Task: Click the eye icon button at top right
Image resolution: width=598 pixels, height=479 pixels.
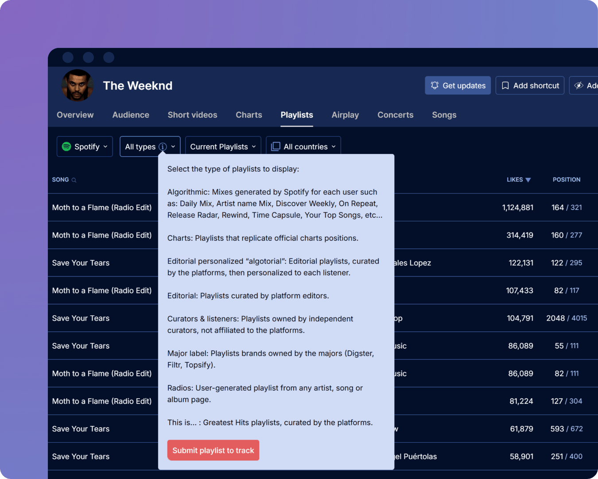Action: click(579, 86)
